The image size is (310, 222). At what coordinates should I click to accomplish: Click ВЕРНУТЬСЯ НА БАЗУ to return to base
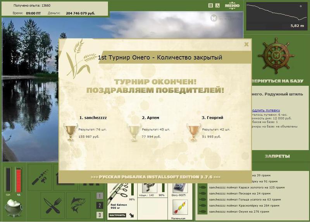(x=278, y=81)
